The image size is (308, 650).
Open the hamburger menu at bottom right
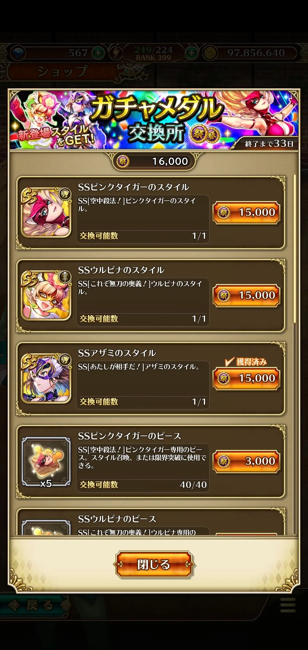tap(288, 605)
